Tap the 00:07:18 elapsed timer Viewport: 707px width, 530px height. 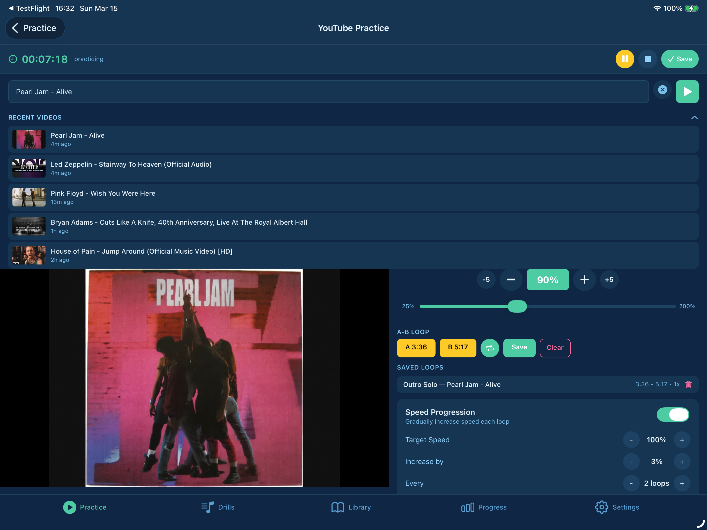click(45, 59)
